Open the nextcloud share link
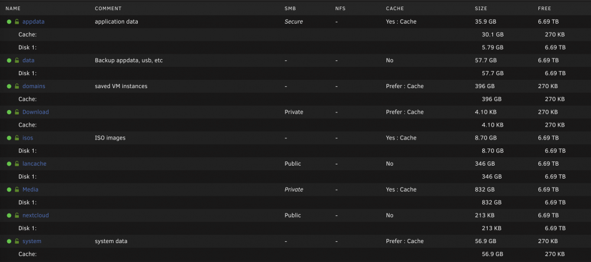Image resolution: width=591 pixels, height=262 pixels. pyautogui.click(x=36, y=215)
